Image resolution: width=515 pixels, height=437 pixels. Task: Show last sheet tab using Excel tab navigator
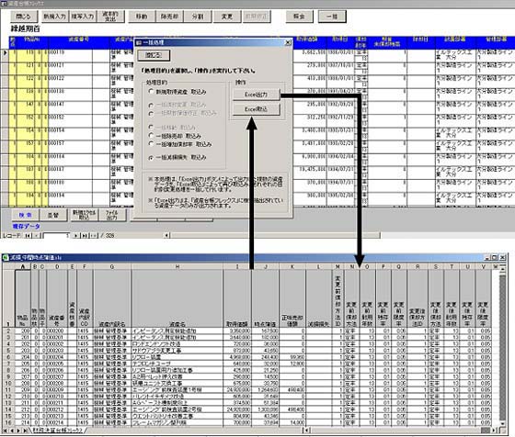click(26, 431)
